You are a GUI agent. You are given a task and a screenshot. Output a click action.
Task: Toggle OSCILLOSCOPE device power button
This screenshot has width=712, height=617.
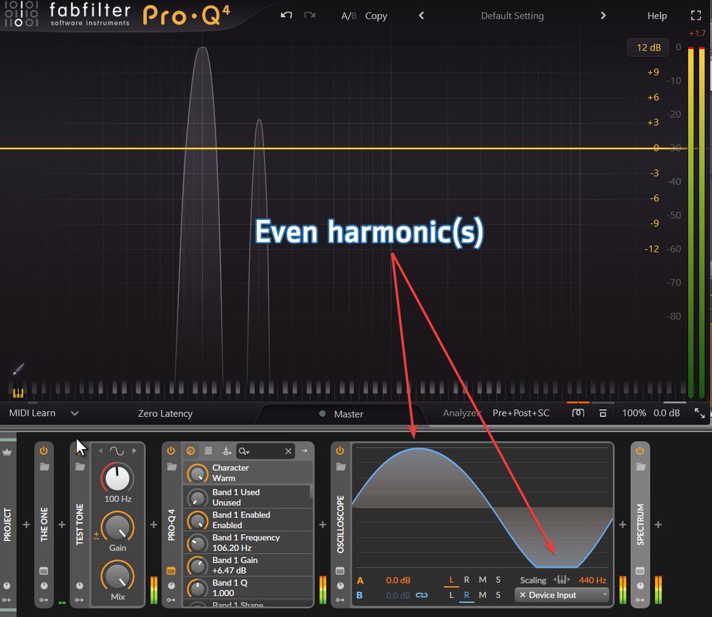(340, 451)
